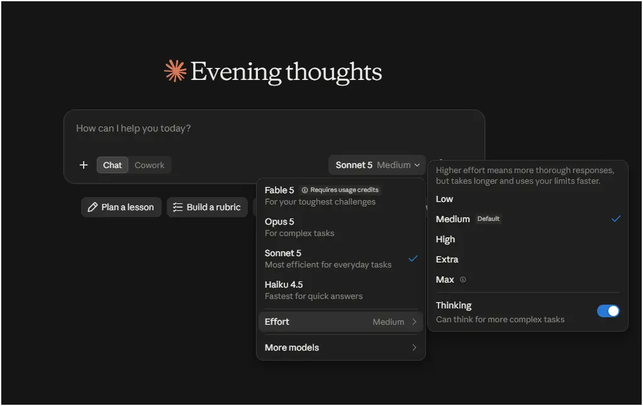Click the Thinking label text

pos(454,305)
